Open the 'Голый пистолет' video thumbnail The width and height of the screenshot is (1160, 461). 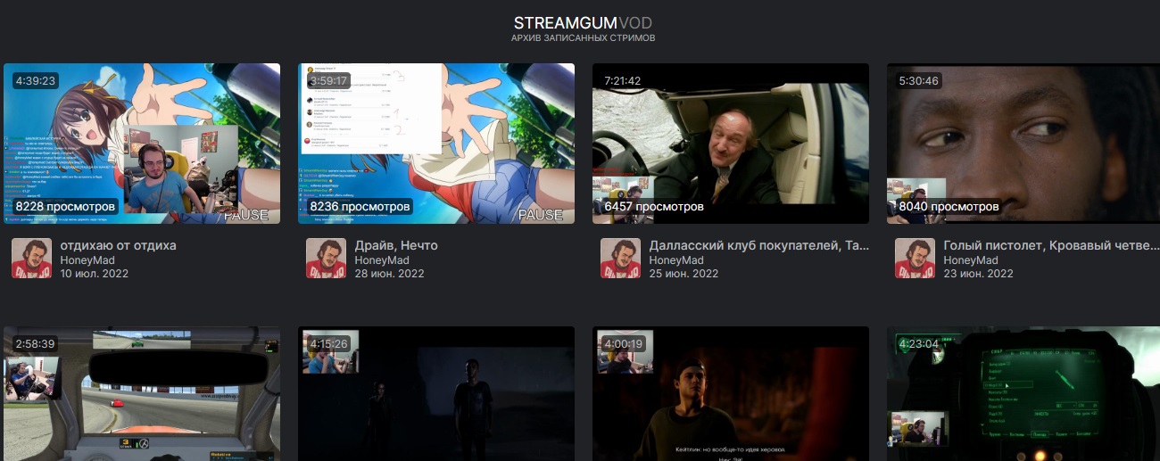coord(1023,144)
